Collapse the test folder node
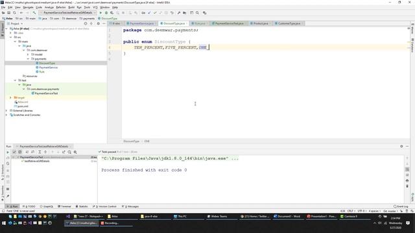Screen dimensions: 415x233 click(x=15, y=80)
